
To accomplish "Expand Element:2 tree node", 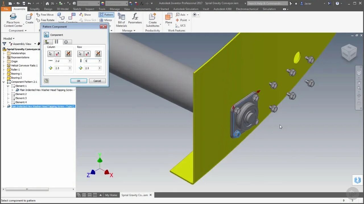I will coord(8,94).
